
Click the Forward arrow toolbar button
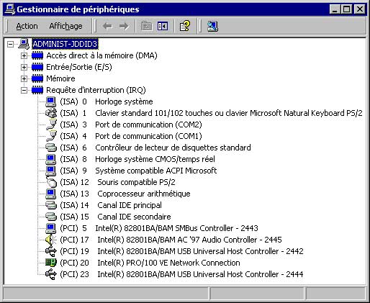pos(124,26)
